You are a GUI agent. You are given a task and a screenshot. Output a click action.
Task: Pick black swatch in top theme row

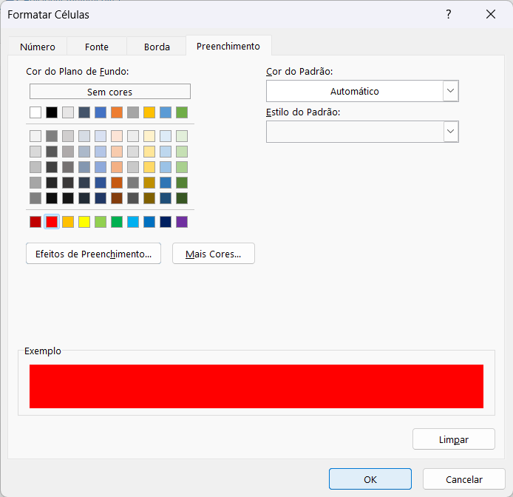52,112
